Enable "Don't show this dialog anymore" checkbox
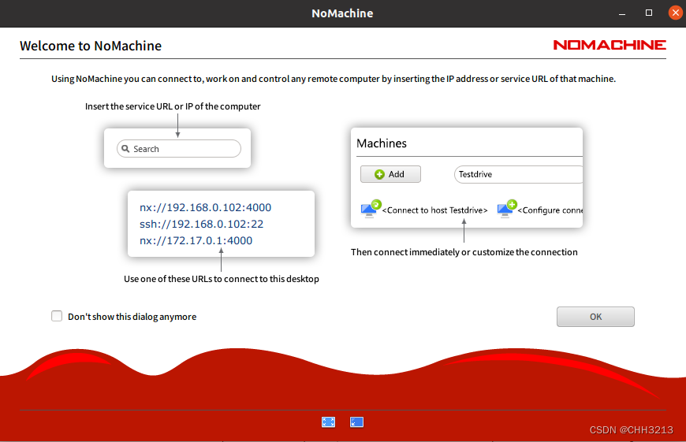The width and height of the screenshot is (686, 442). coord(57,316)
